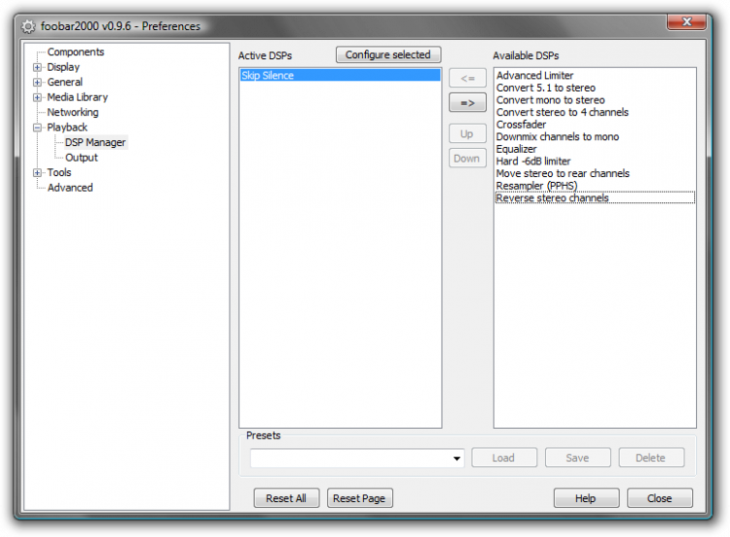730x537 pixels.
Task: Expand the Display tree node
Action: (37, 67)
